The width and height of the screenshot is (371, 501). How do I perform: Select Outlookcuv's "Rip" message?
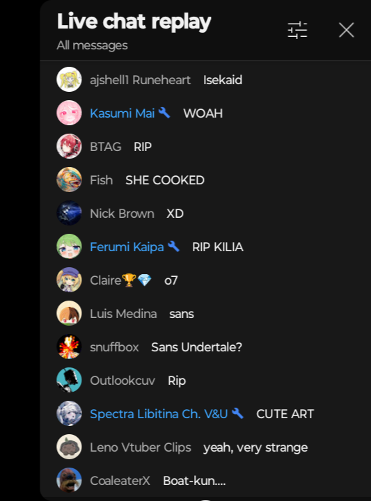coord(177,381)
